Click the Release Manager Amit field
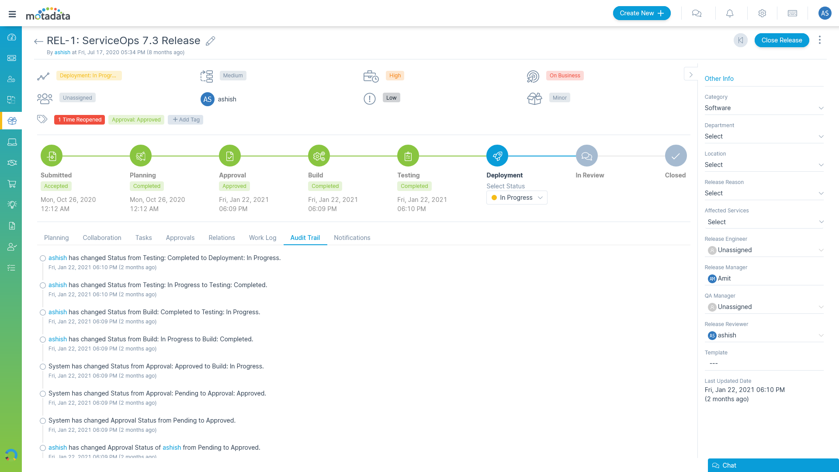Viewport: 839px width, 472px height. tap(764, 278)
